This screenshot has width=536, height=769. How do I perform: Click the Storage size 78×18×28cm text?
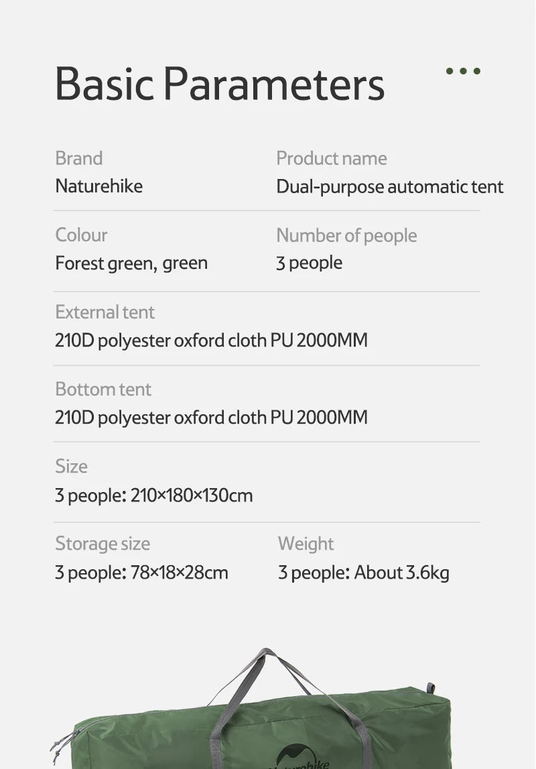[141, 573]
